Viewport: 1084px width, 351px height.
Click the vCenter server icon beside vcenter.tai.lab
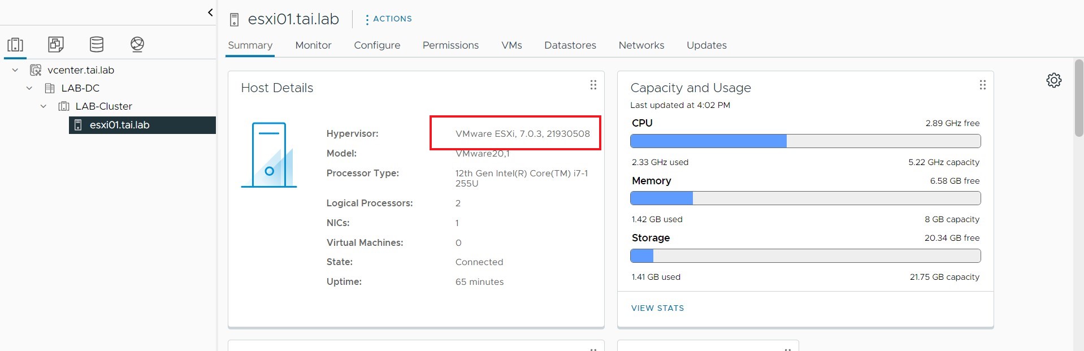(36, 70)
